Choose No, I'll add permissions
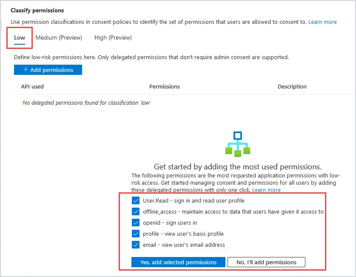356x277 pixels. pyautogui.click(x=266, y=262)
